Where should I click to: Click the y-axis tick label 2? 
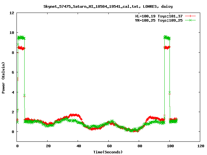click(x=13, y=112)
